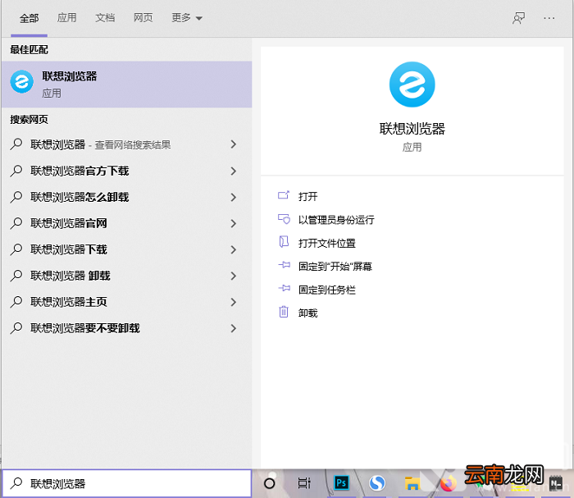Viewport: 574px width, 498px height.
Task: Click the pin icon beside 固定到任务栏
Action: (284, 288)
